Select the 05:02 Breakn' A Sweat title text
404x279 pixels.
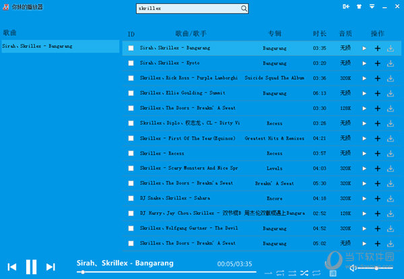188,243
